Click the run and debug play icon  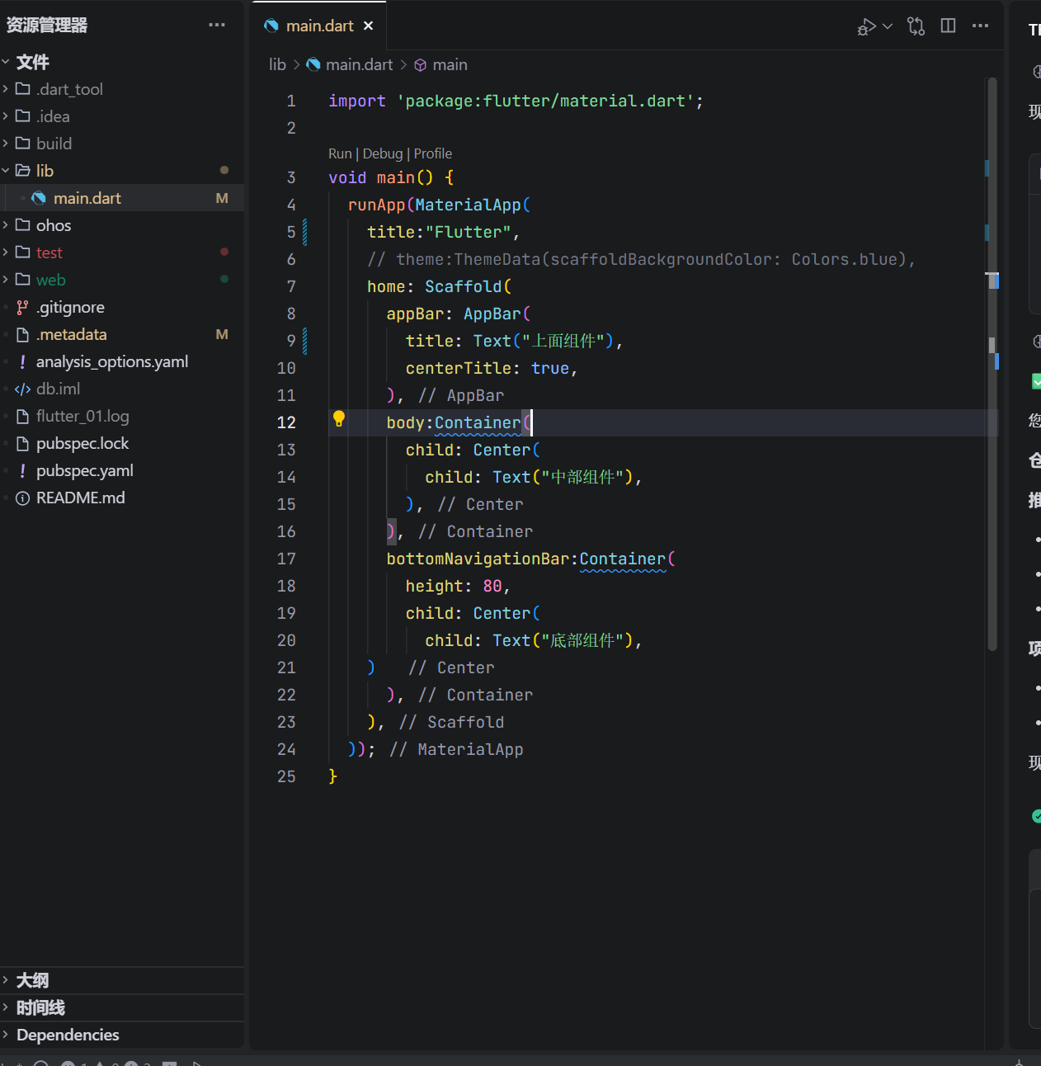click(x=866, y=26)
